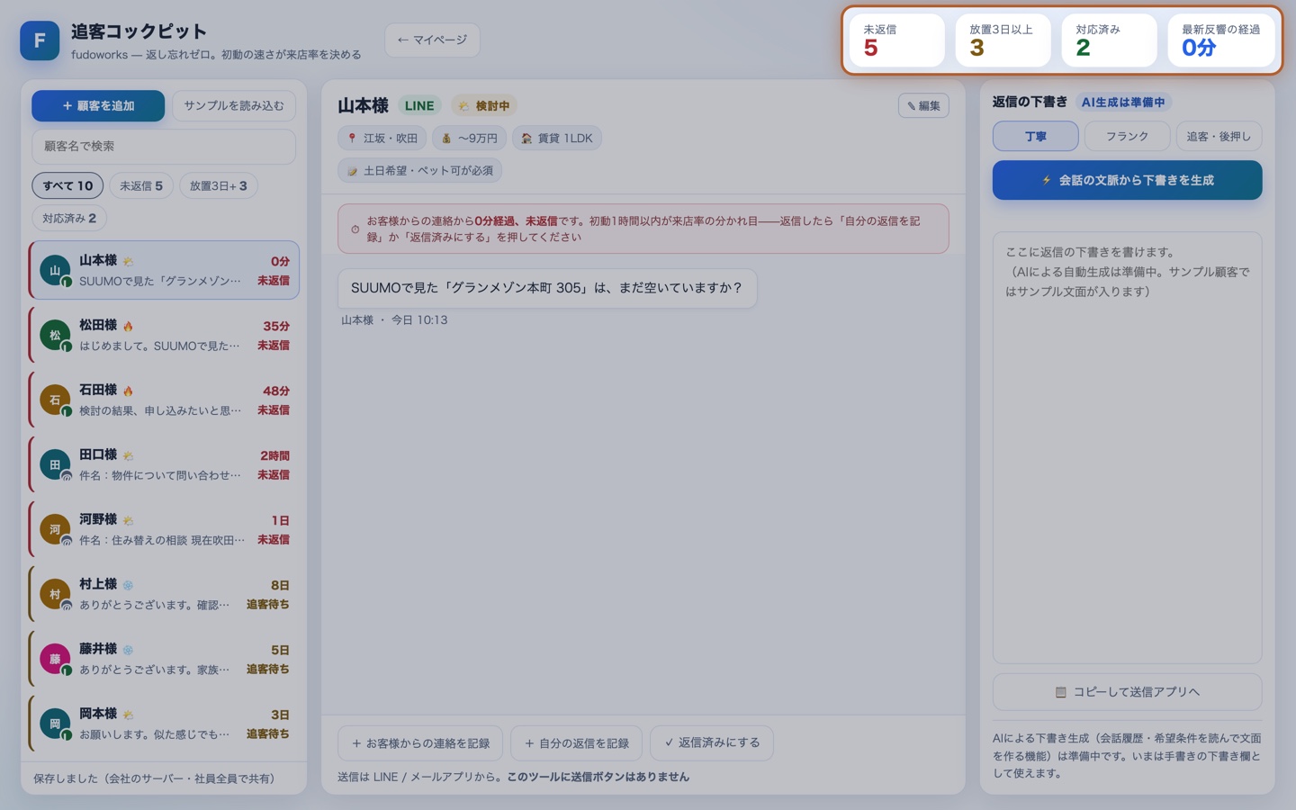
Task: Click 会話の文脈から下書きを生成 button
Action: click(1127, 180)
